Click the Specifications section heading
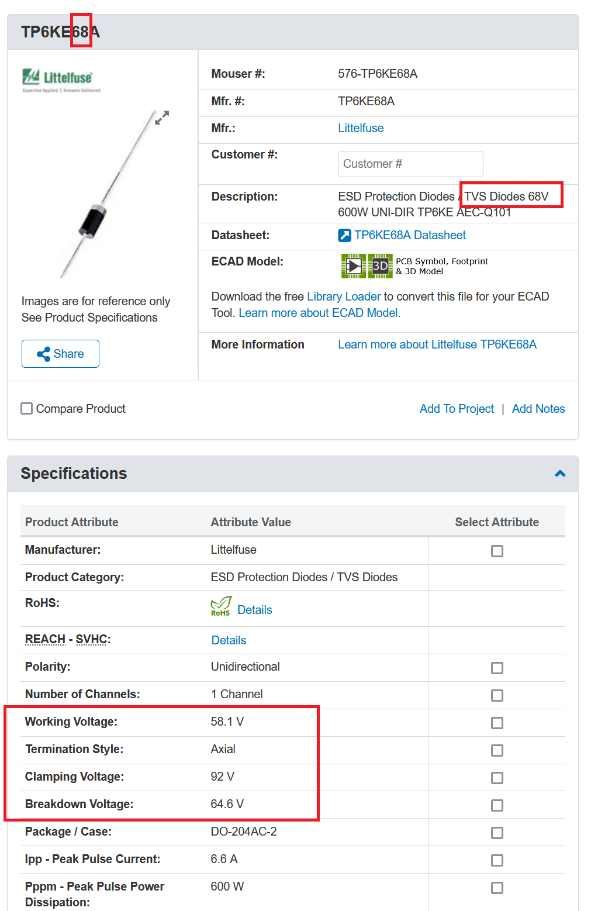This screenshot has width=591, height=911. coord(74,474)
